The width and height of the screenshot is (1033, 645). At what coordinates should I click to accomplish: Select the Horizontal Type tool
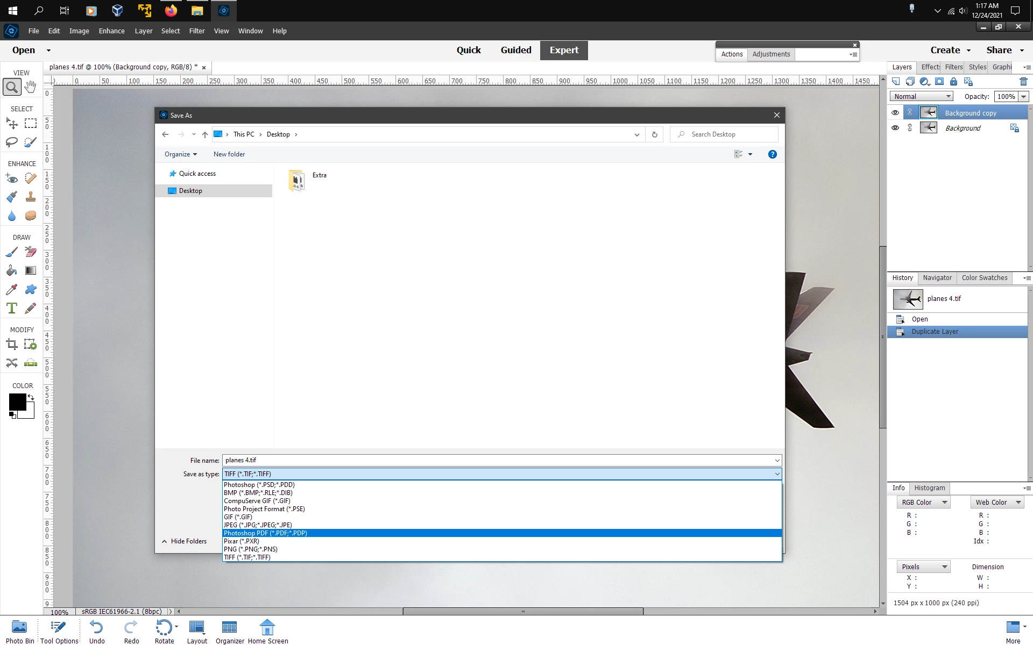click(12, 309)
